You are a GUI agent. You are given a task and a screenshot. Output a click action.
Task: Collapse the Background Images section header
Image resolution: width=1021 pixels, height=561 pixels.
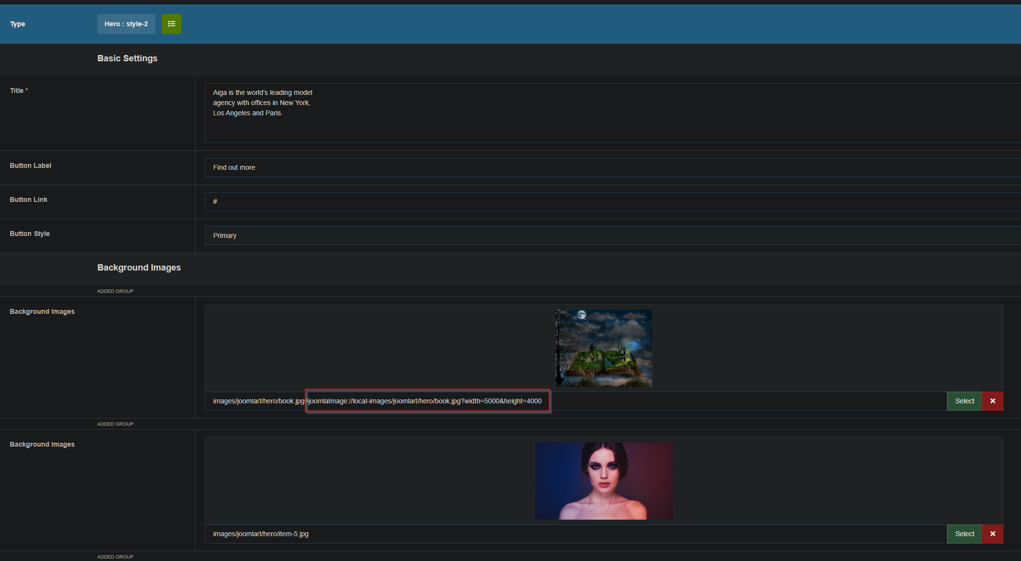(139, 268)
